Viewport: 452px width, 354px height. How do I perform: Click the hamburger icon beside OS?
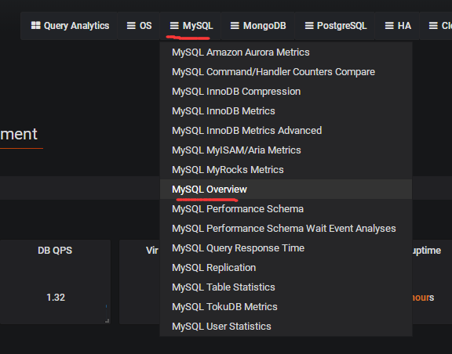pos(131,26)
